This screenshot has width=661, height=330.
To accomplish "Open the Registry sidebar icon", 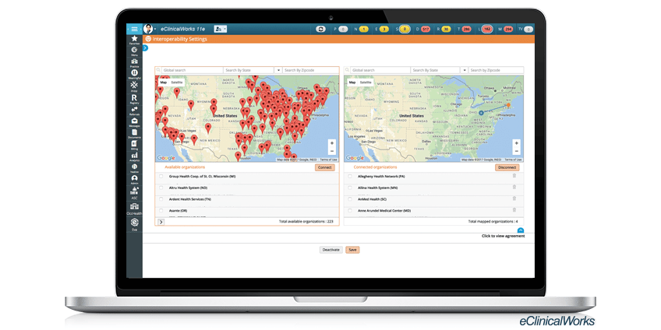I will 135,99.
